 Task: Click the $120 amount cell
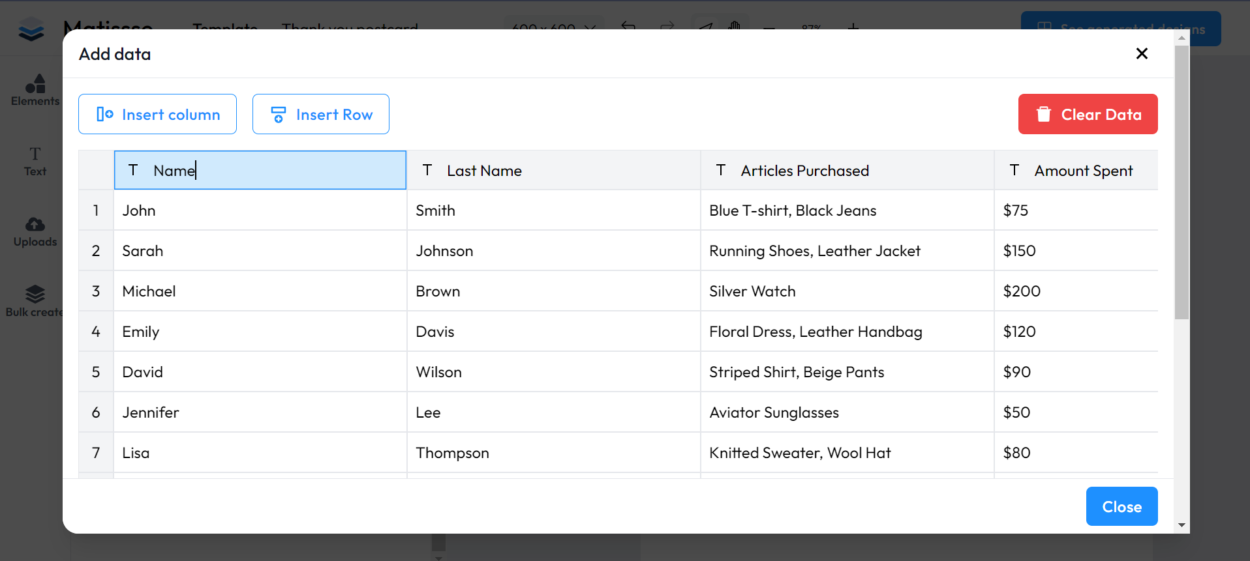point(1076,332)
